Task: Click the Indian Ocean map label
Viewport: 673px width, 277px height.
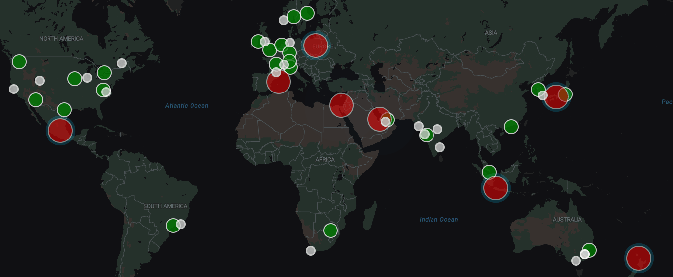Action: tap(438, 220)
